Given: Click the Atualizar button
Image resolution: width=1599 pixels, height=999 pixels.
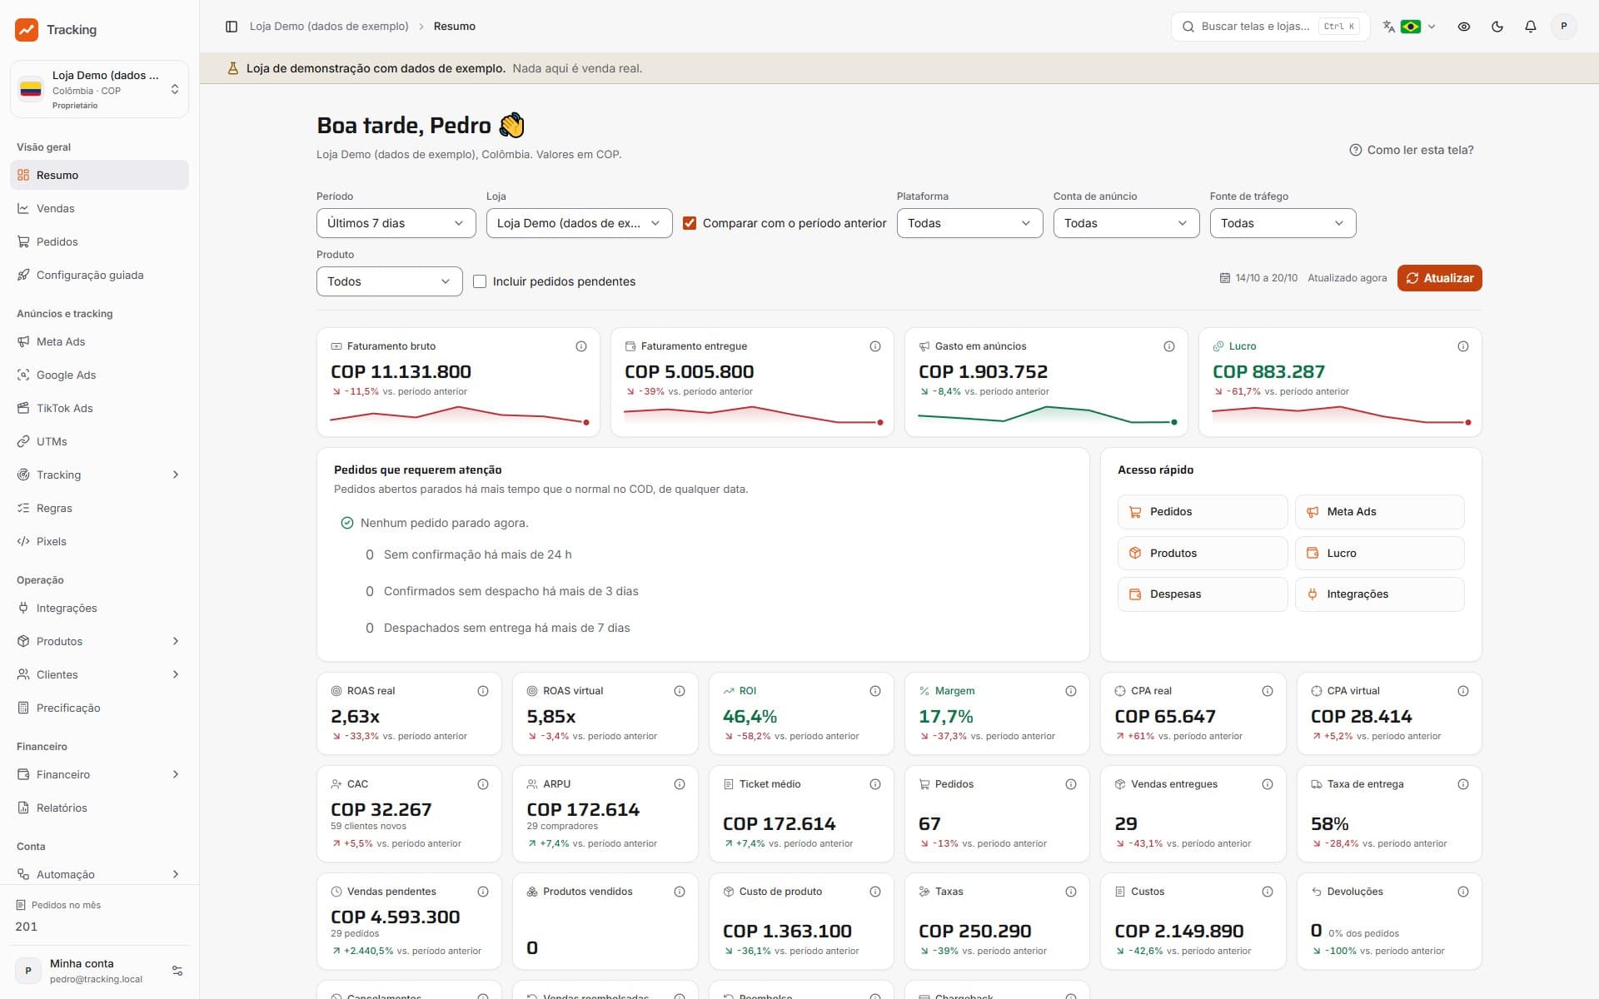Looking at the screenshot, I should [x=1439, y=278].
